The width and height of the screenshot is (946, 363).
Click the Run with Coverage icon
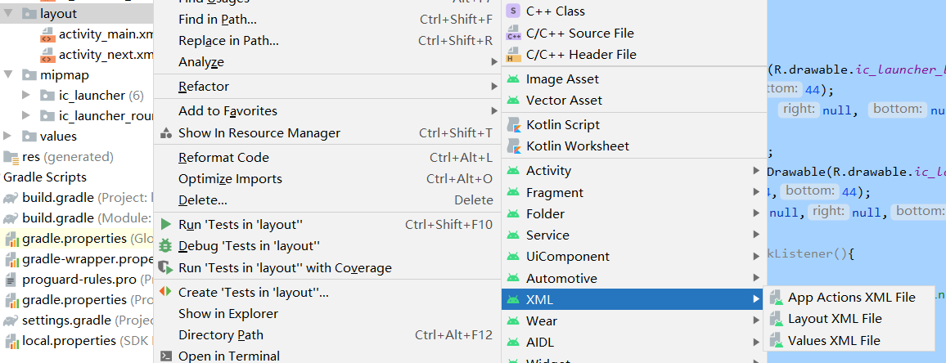165,267
